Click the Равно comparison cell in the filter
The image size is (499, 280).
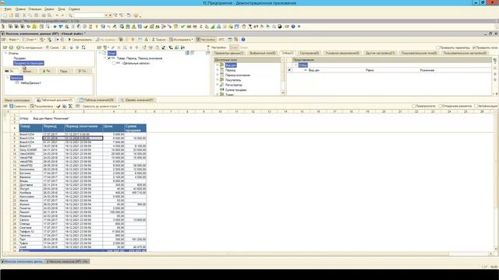391,70
